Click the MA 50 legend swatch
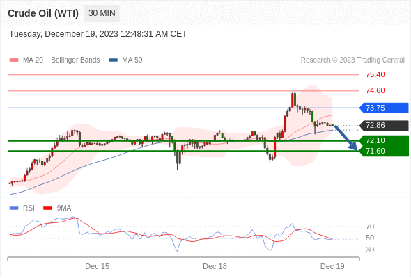This screenshot has height=278, width=411. pyautogui.click(x=113, y=60)
